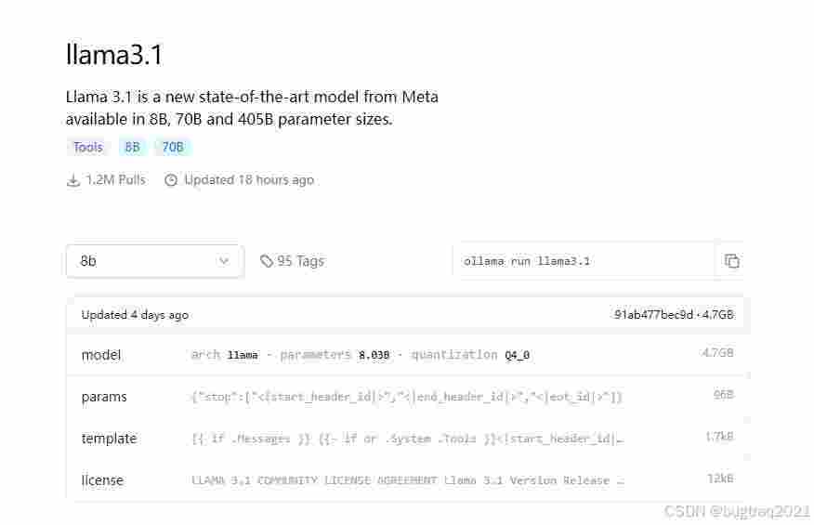The width and height of the screenshot is (814, 525).
Task: Click the download icon next to 1.2M Pulls
Action: [73, 180]
